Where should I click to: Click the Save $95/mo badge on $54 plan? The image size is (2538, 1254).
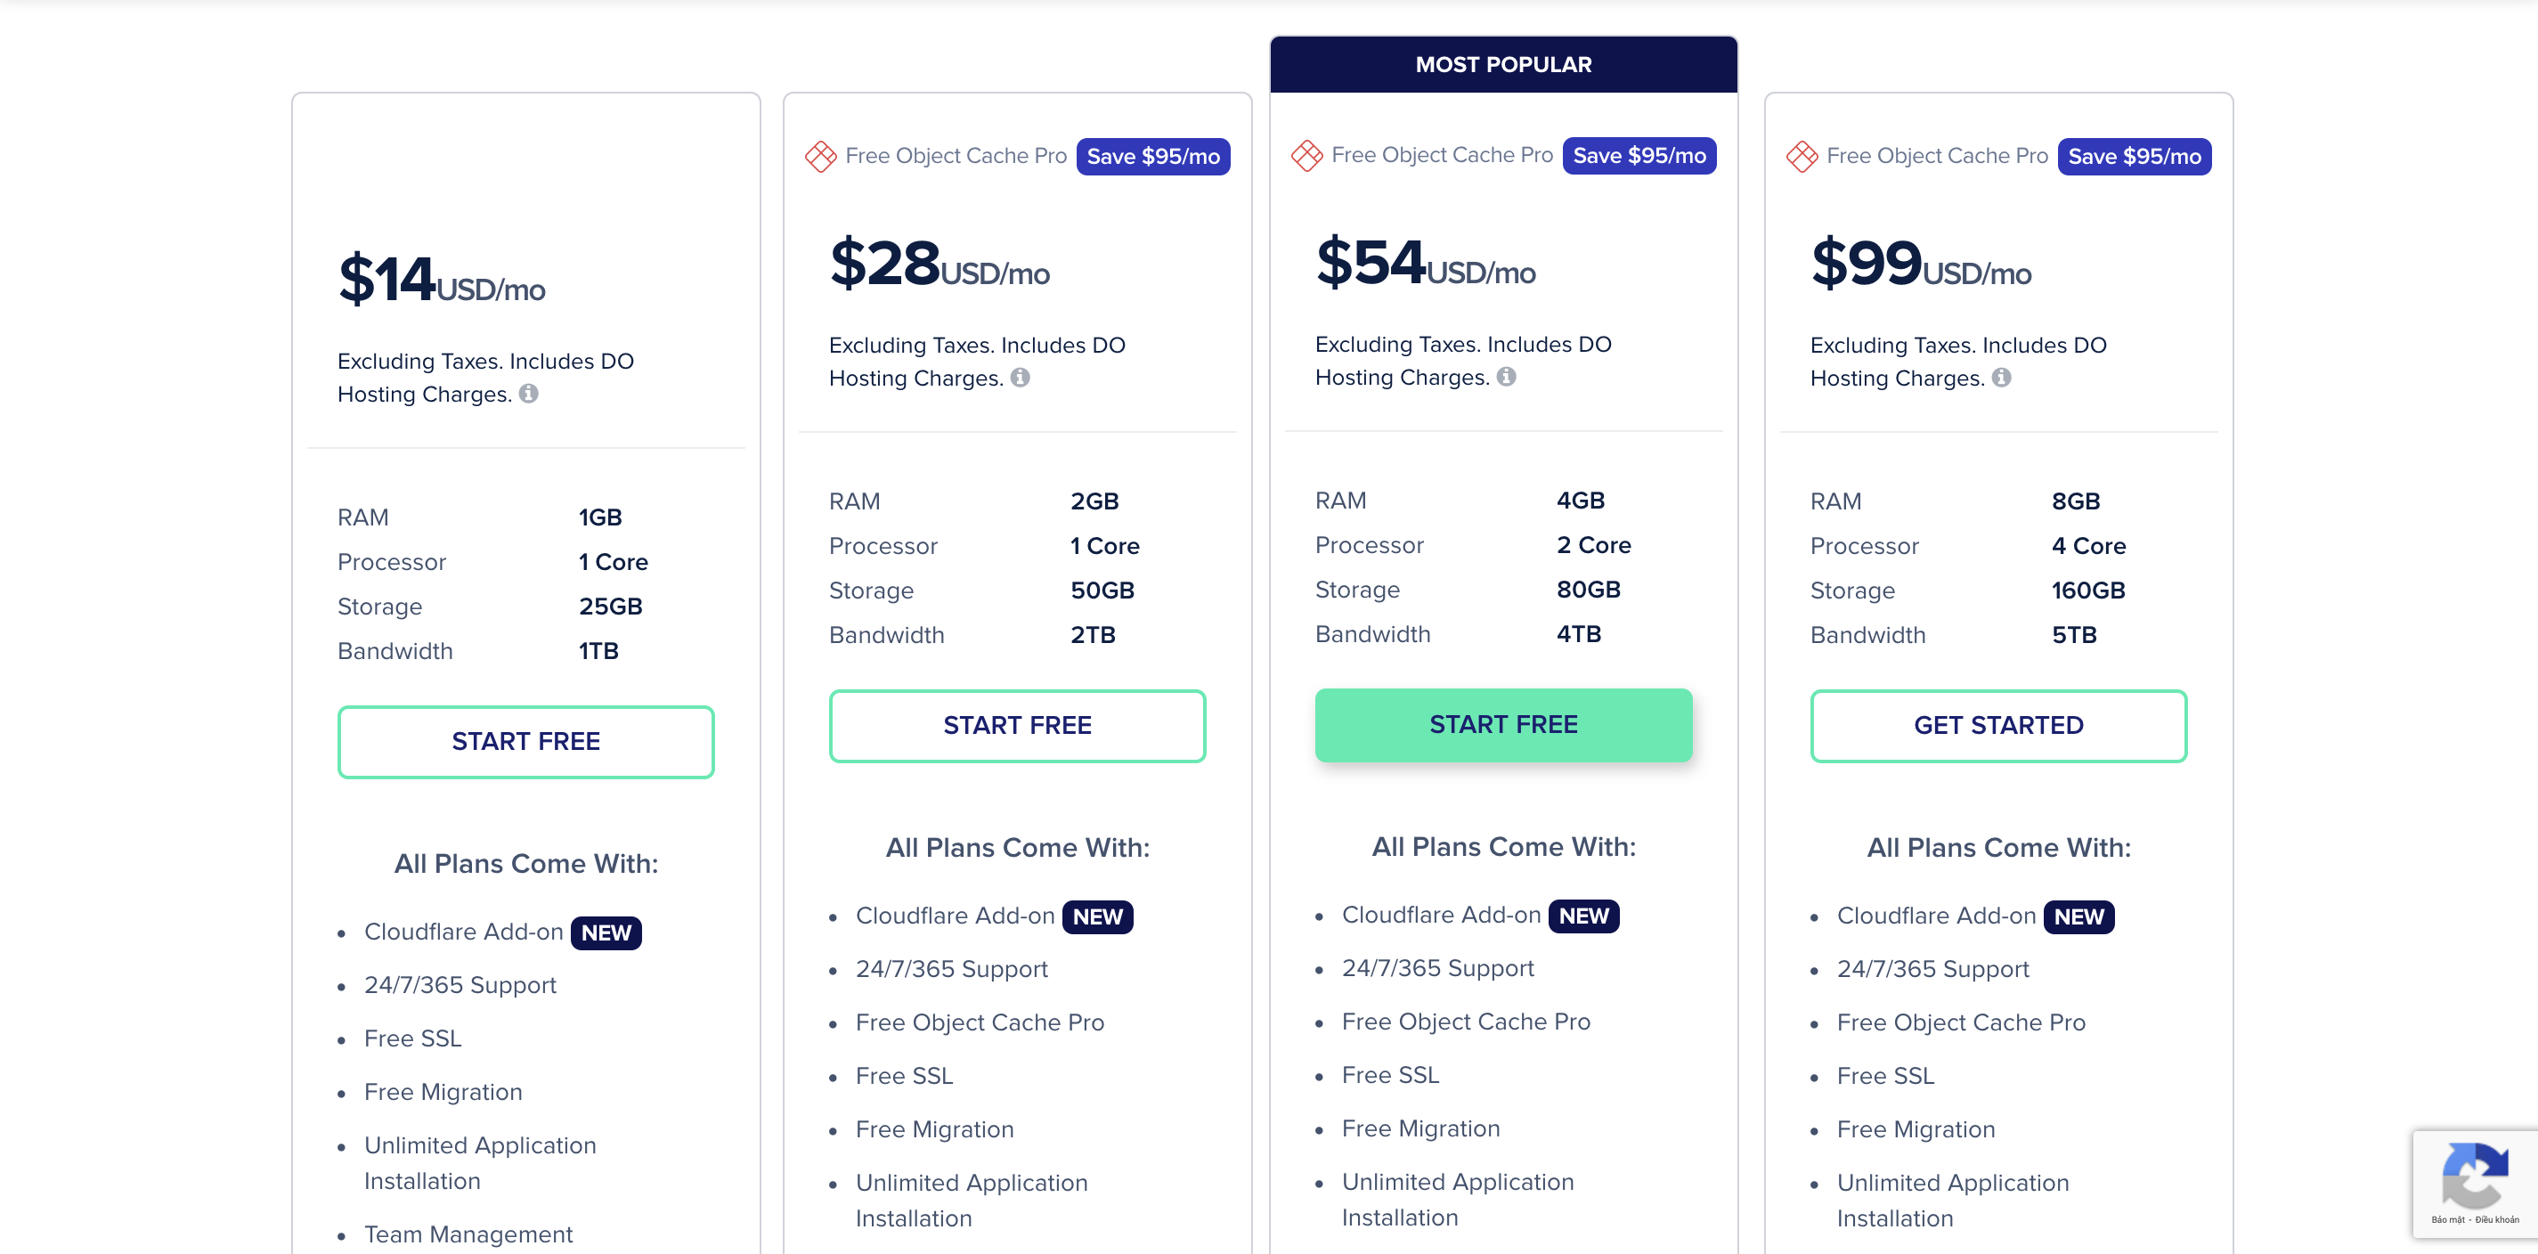click(x=1639, y=156)
